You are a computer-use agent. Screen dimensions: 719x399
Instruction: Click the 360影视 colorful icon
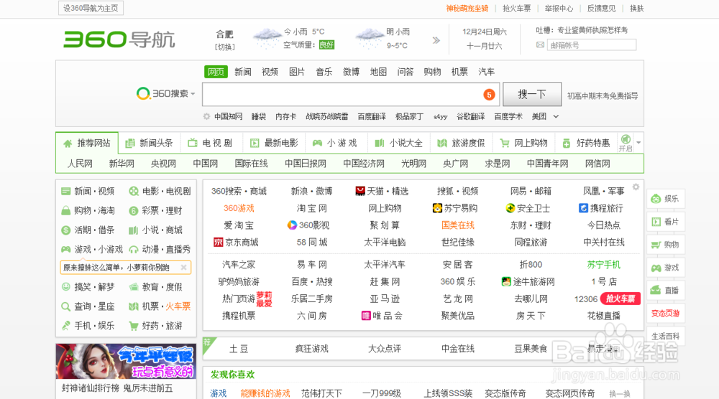point(292,225)
